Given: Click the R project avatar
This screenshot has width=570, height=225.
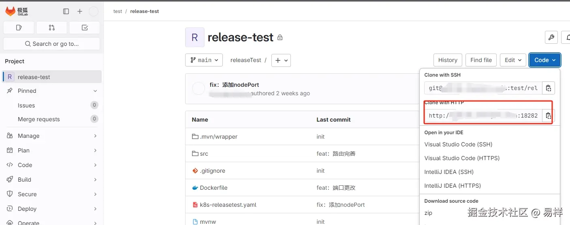Looking at the screenshot, I should pos(195,37).
